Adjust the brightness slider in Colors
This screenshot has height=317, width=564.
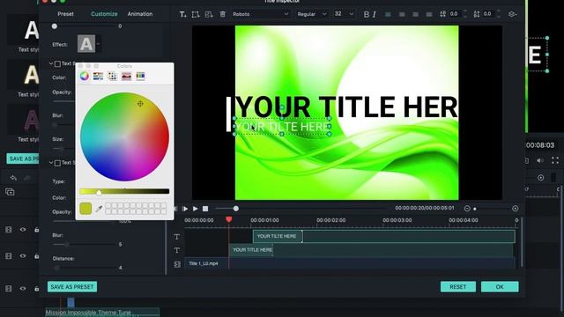(x=124, y=192)
